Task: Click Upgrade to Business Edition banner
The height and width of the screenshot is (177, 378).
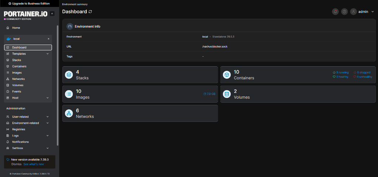Action: 30,4
